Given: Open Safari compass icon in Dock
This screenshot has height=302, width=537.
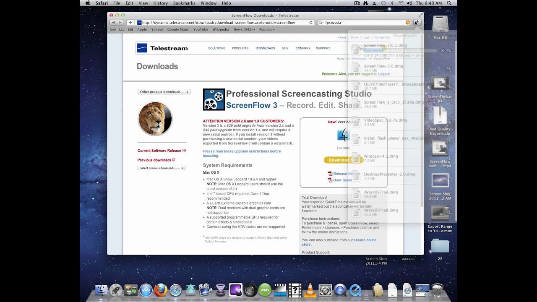Looking at the screenshot, I should point(176,290).
